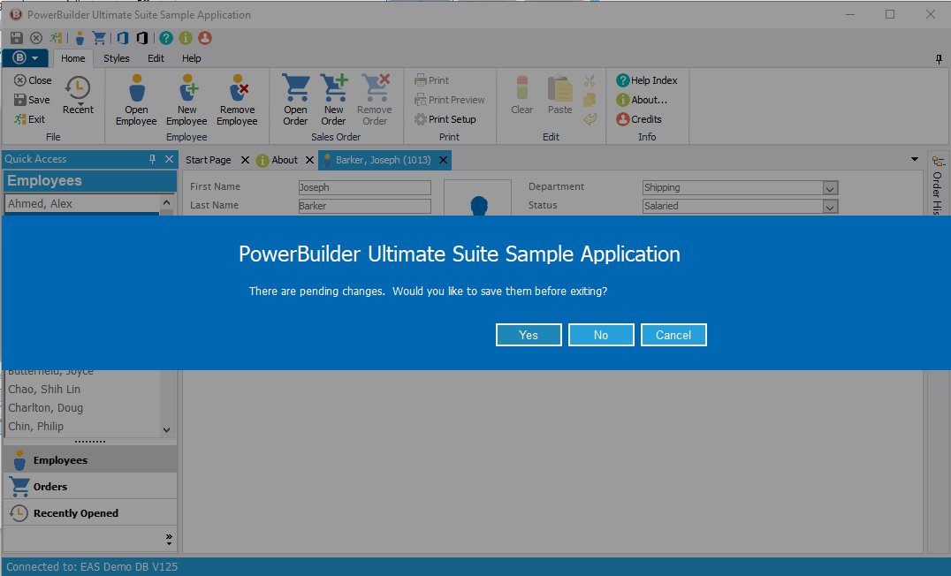Click No to discard changes
Viewport: 951px width, 576px height.
(601, 335)
